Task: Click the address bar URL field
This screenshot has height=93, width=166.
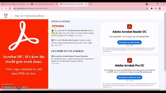Action: 80,9
